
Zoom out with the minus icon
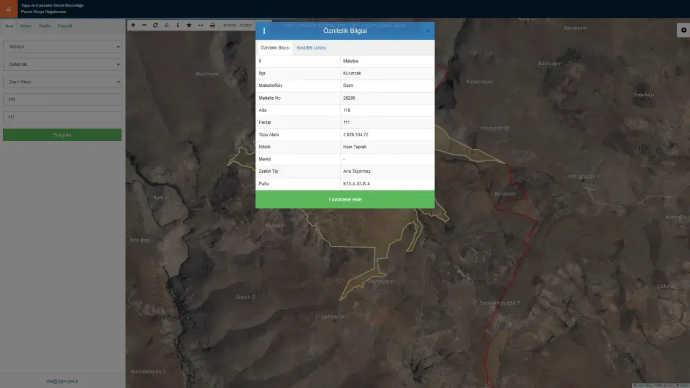[144, 25]
